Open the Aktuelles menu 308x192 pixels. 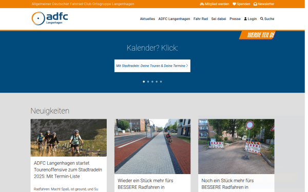(x=147, y=19)
